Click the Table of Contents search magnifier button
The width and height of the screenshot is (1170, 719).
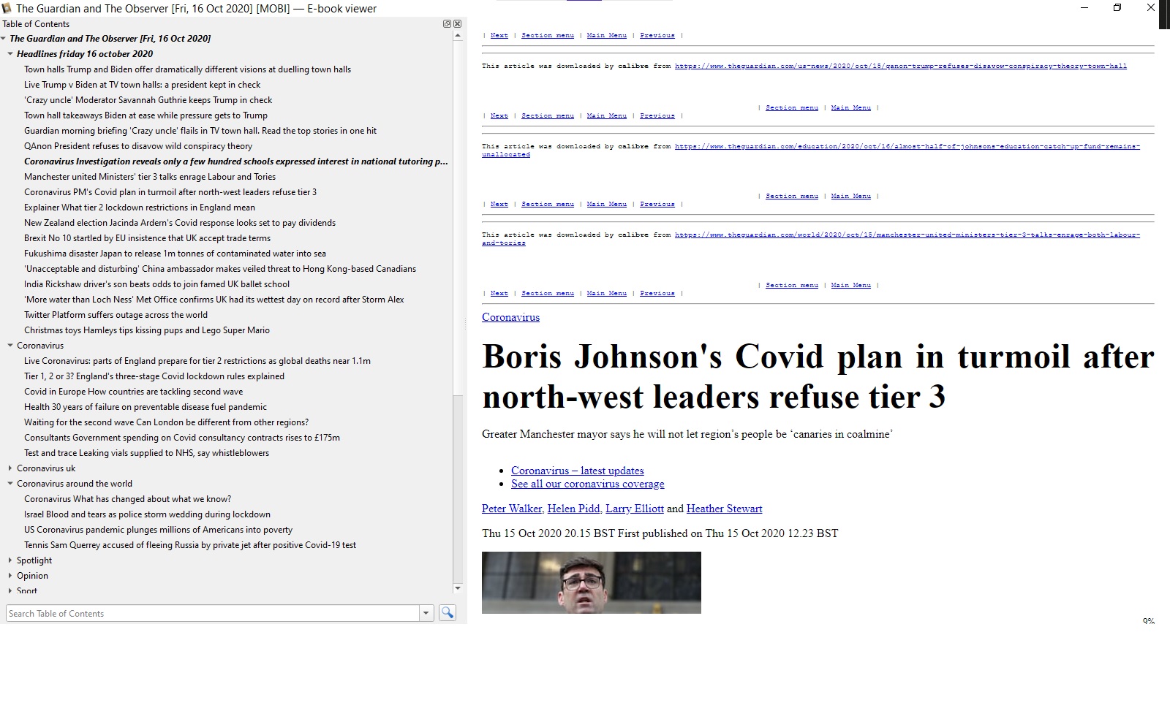point(447,613)
